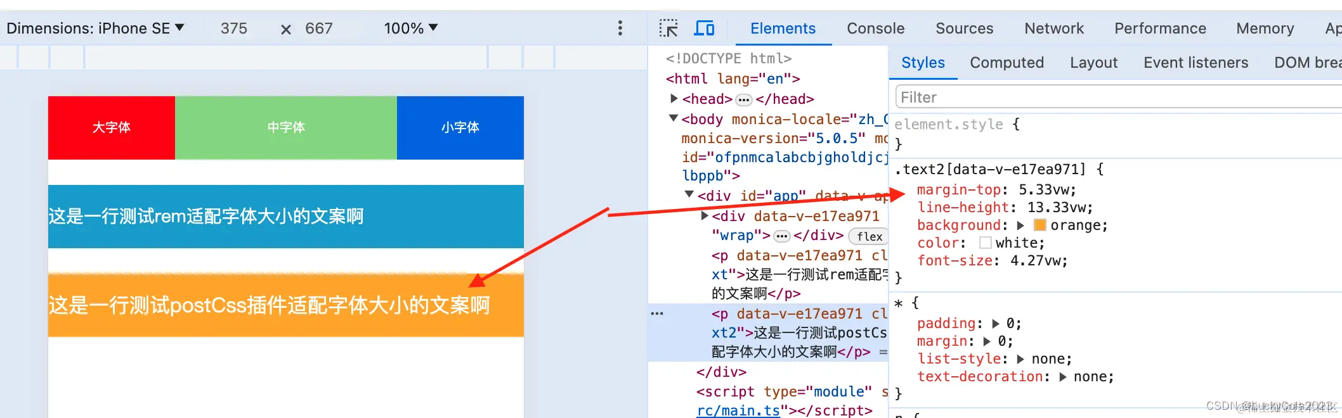Screen dimensions: 1342x418
Task: Open the rc/main.ts script link
Action: tap(738, 410)
